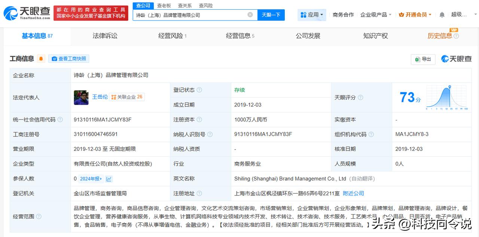This screenshot has height=237, width=479.
Task: Switch to the 经营风险 tab
Action: pyautogui.click(x=173, y=36)
